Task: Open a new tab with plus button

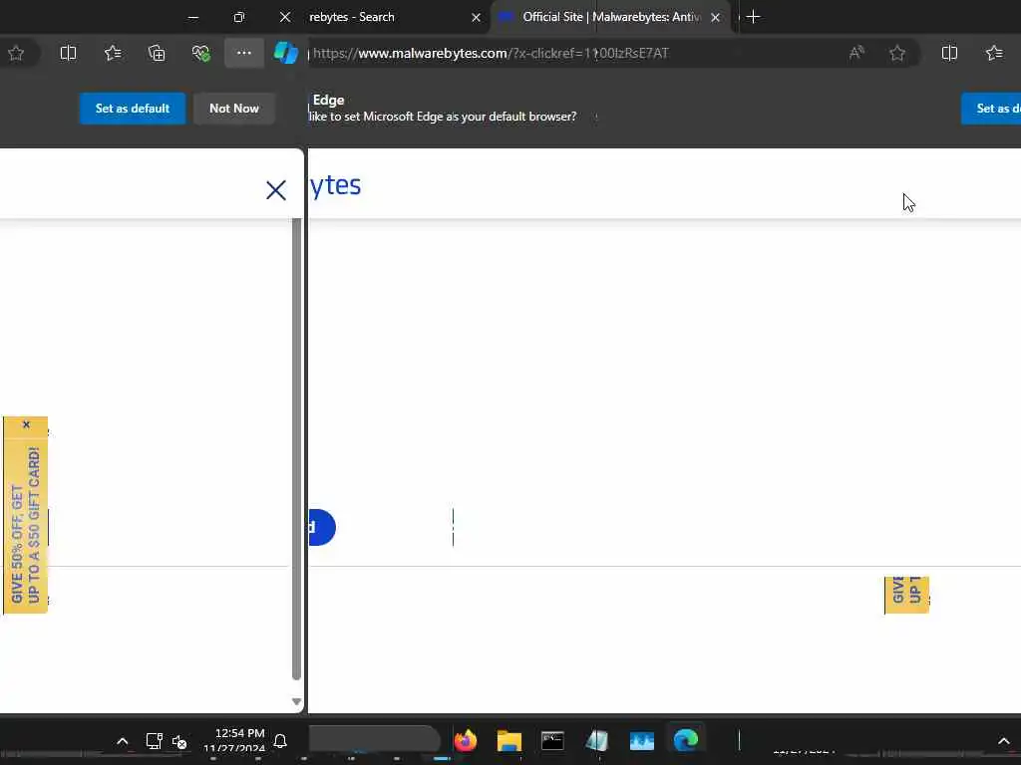Action: click(x=754, y=17)
